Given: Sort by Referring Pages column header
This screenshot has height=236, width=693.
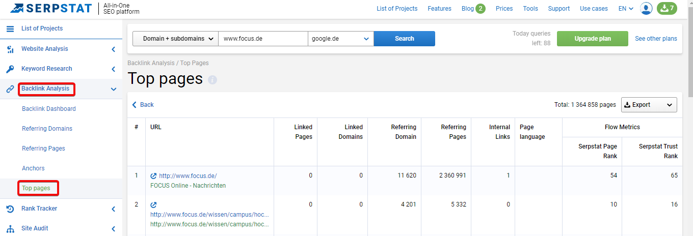Looking at the screenshot, I should (x=454, y=132).
